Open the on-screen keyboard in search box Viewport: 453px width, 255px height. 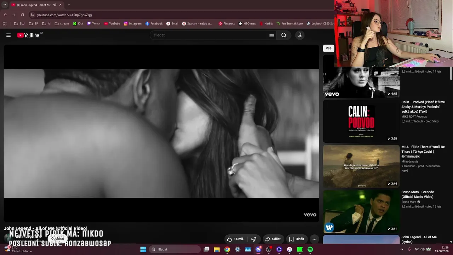271,35
